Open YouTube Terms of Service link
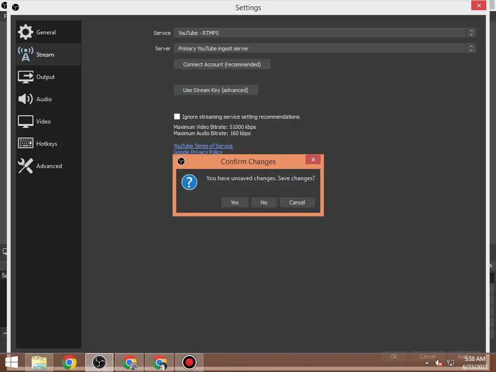Screen dimensions: 496x372 [x=203, y=145]
